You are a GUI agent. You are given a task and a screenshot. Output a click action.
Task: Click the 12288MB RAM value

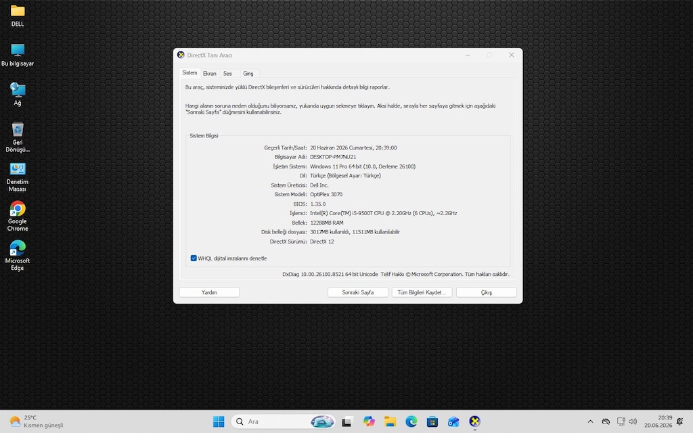[327, 223]
